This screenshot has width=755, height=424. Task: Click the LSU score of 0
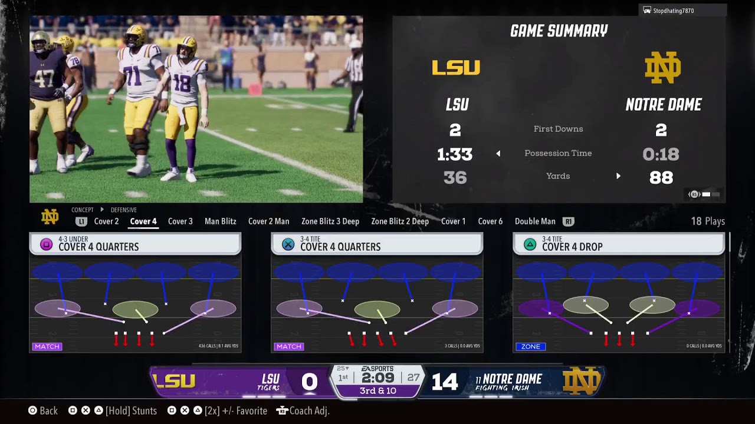310,382
